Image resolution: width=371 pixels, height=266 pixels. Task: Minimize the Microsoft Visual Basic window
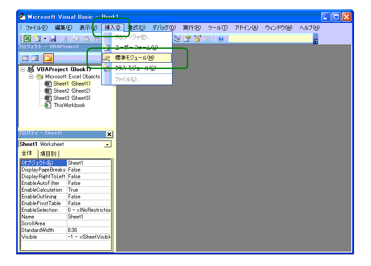pyautogui.click(x=326, y=17)
